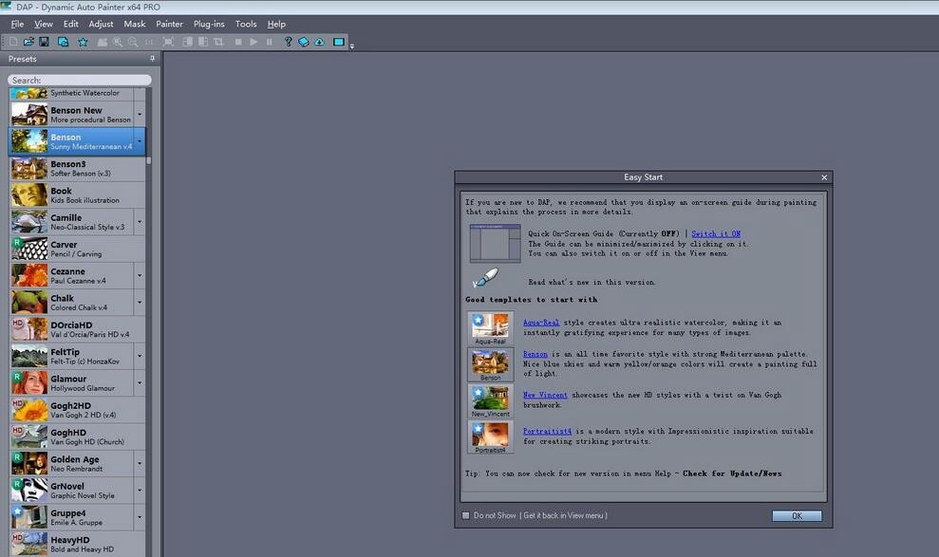The height and width of the screenshot is (557, 939).
Task: Click the Play start painting icon
Action: 254,42
